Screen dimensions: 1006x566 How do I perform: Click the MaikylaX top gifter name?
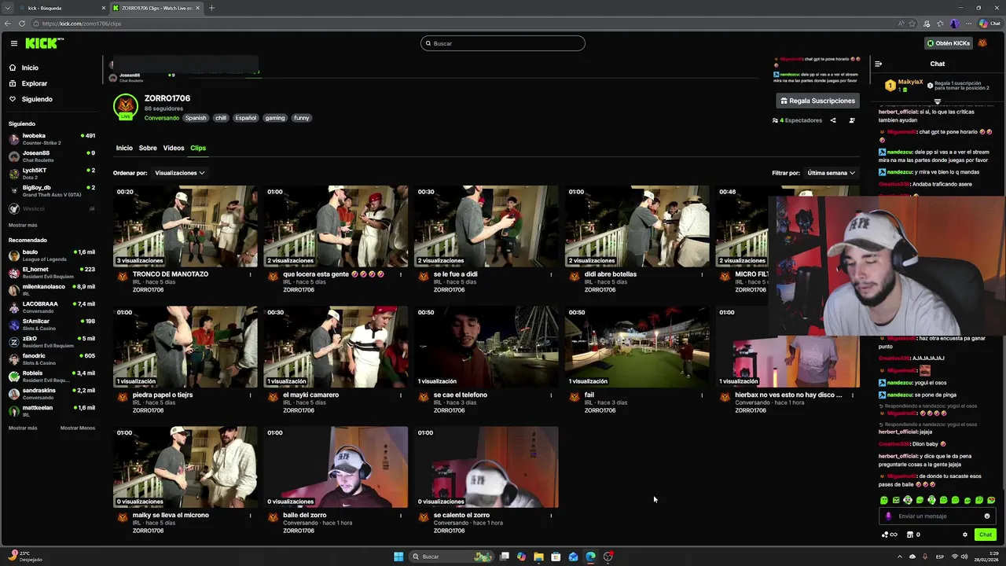910,82
